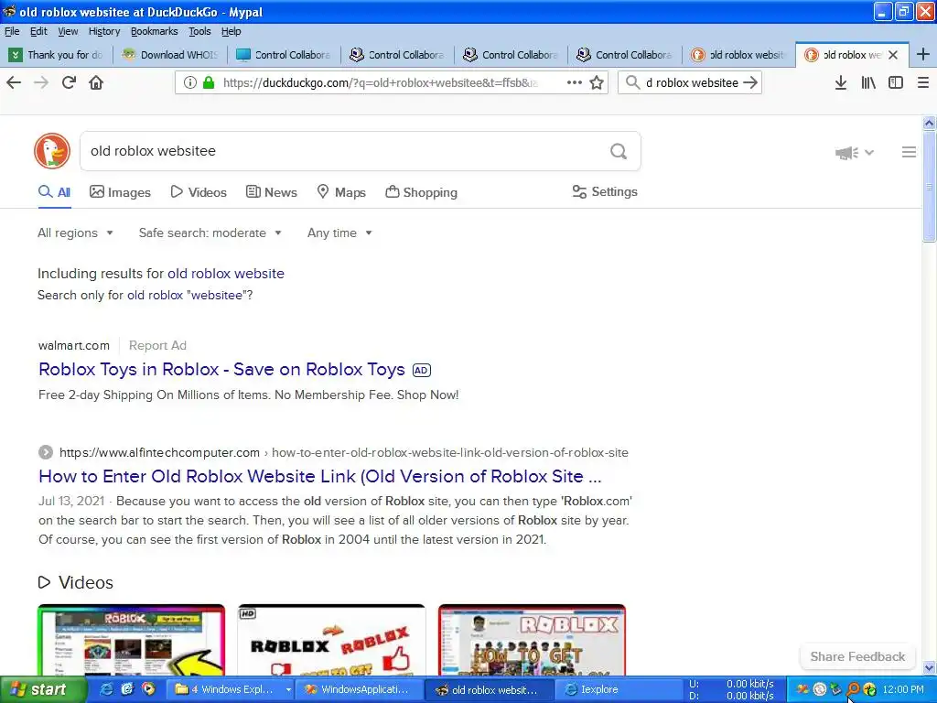Viewport: 937px width, 703px height.
Task: Open the browser hamburger menu
Action: pyautogui.click(x=923, y=82)
